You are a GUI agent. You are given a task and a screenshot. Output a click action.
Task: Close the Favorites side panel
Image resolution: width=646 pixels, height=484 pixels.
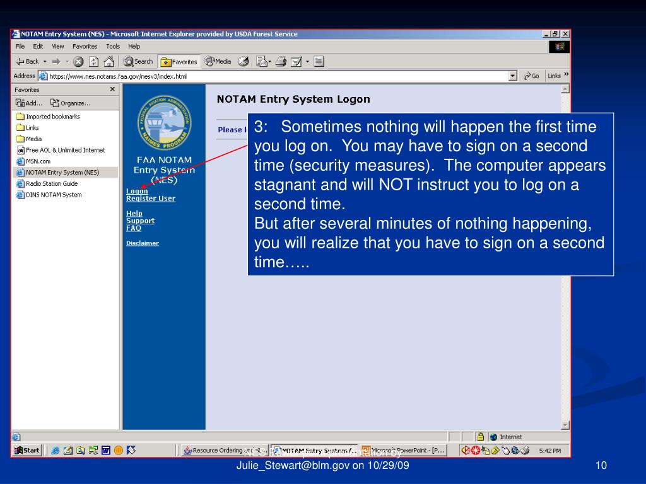coord(112,89)
